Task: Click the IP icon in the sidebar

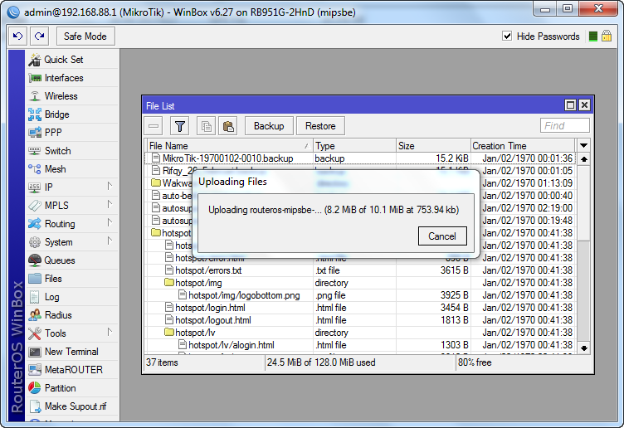Action: point(35,187)
